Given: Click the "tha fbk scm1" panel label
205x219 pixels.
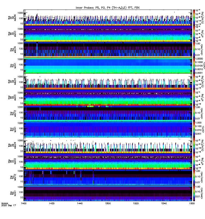Looking at the screenshot, I should coord(13,66).
